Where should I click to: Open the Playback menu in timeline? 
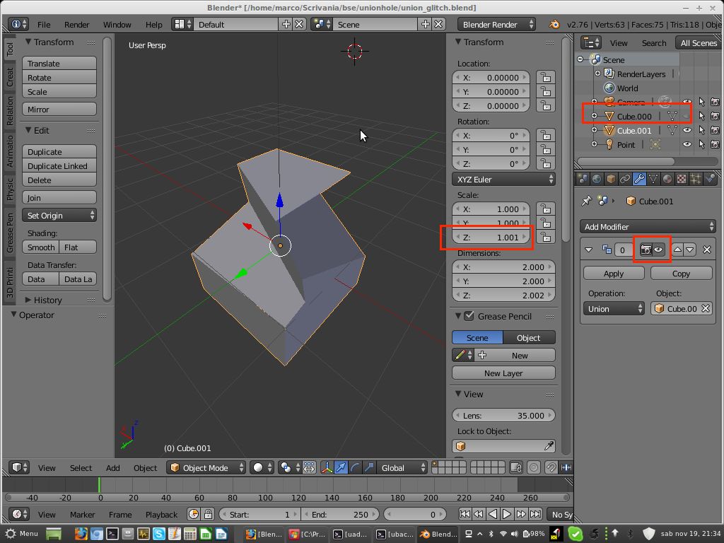(x=161, y=515)
